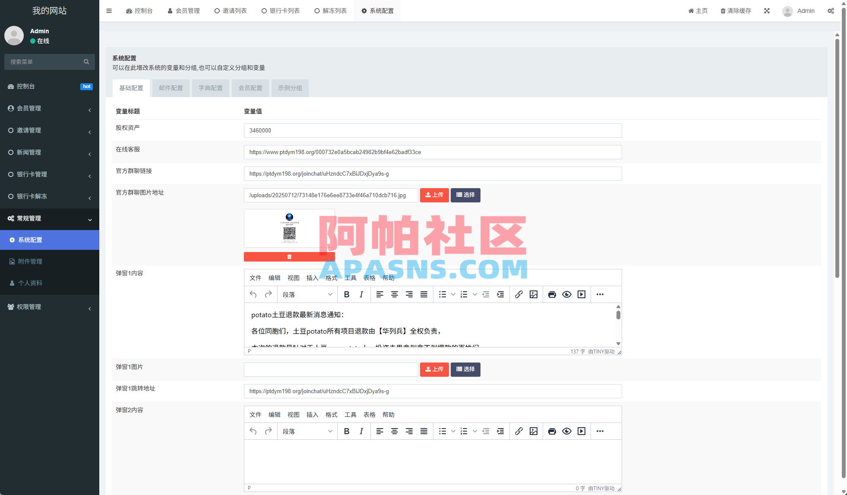The width and height of the screenshot is (847, 495).
Task: Click the undo icon in 弹窗1内容 editor
Action: [x=253, y=294]
